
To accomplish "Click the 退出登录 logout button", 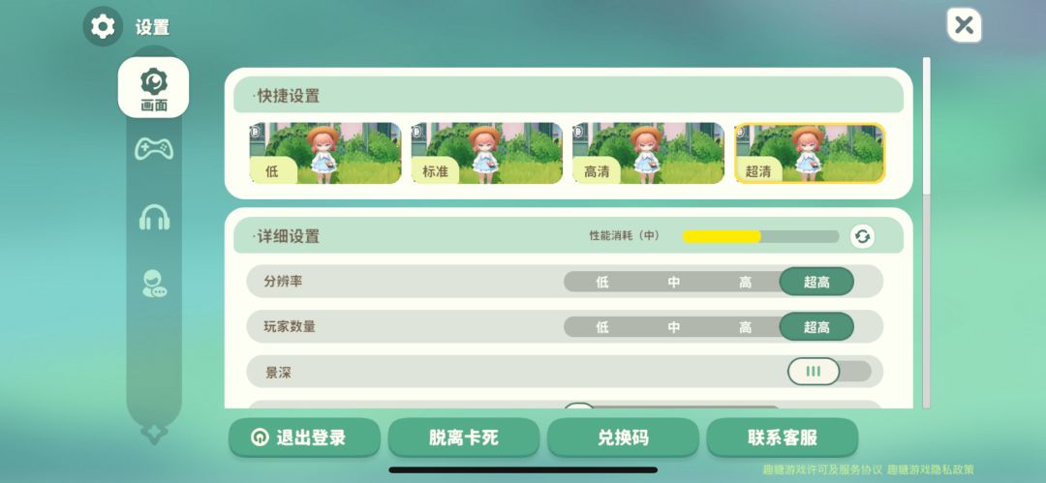I will 304,438.
